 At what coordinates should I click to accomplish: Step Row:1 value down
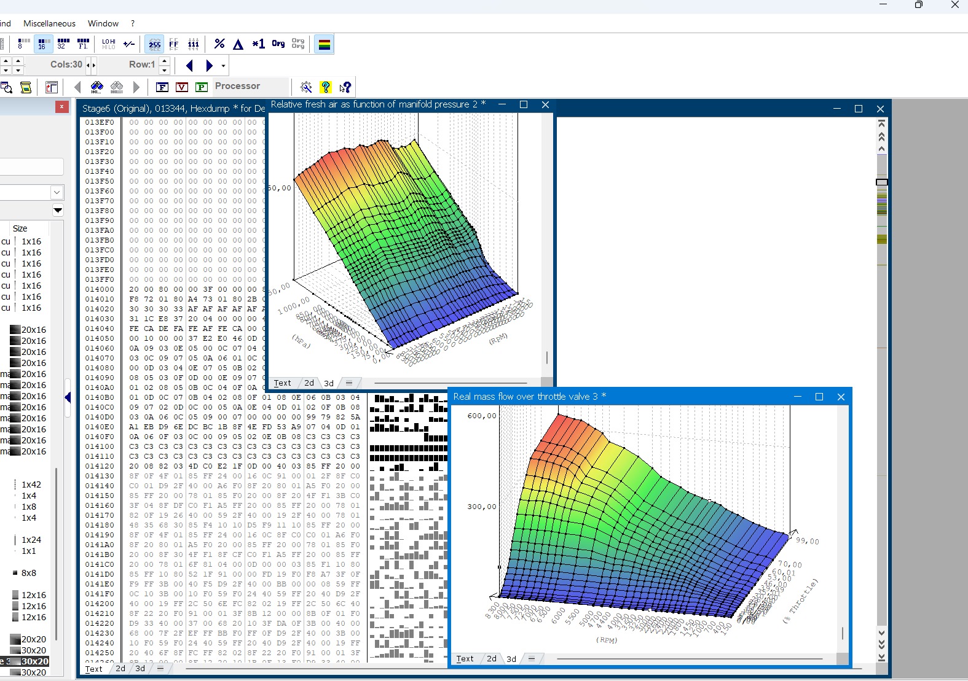coord(164,69)
